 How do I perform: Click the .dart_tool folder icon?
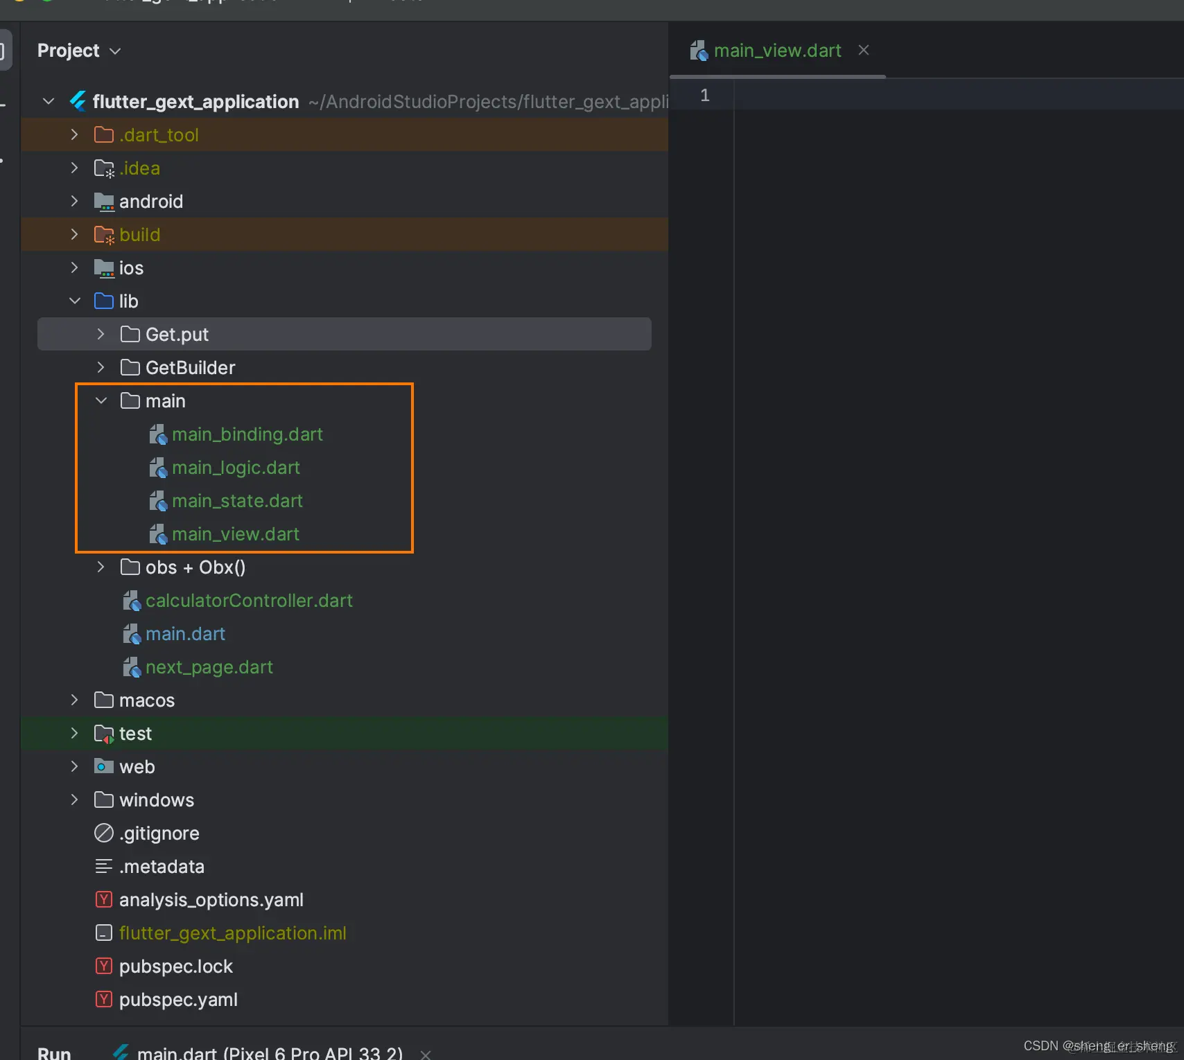pos(104,134)
